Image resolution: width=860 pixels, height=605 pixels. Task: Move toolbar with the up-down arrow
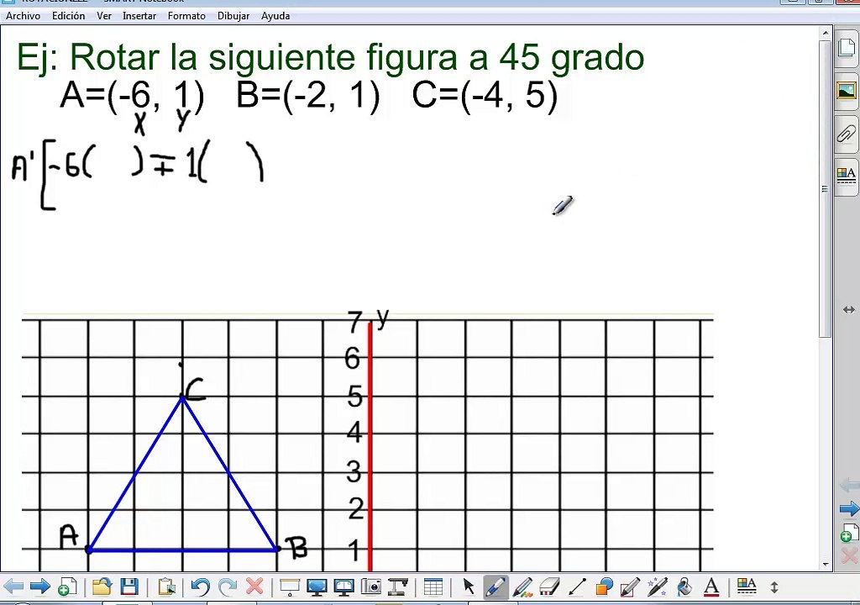pyautogui.click(x=773, y=587)
